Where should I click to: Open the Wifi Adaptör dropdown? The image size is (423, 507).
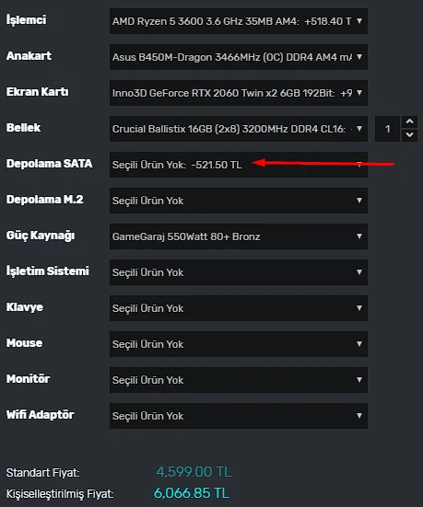click(x=239, y=416)
